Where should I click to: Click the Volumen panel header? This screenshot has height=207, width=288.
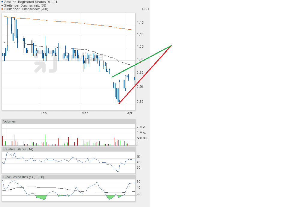point(10,121)
